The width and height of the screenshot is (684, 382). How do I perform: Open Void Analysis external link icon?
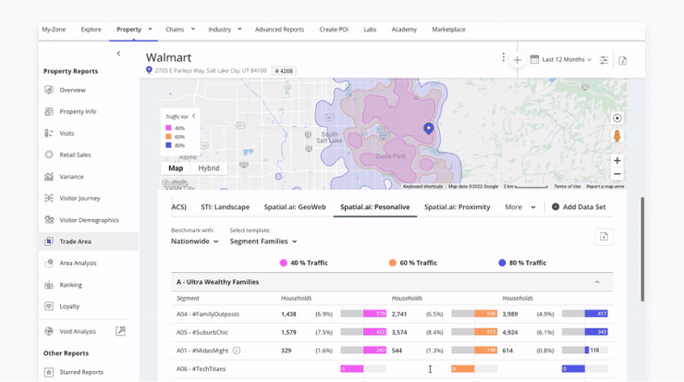121,331
